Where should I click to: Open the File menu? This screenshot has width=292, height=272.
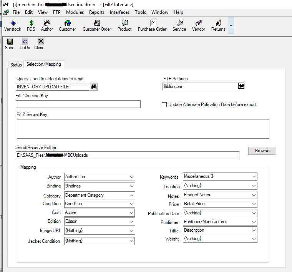(16, 12)
